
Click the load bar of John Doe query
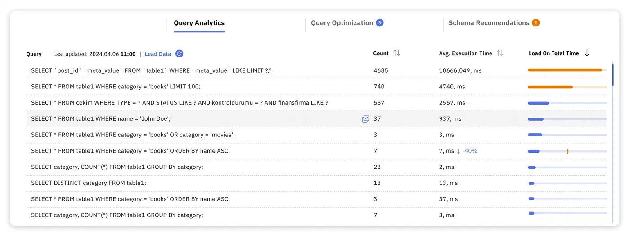coord(567,119)
